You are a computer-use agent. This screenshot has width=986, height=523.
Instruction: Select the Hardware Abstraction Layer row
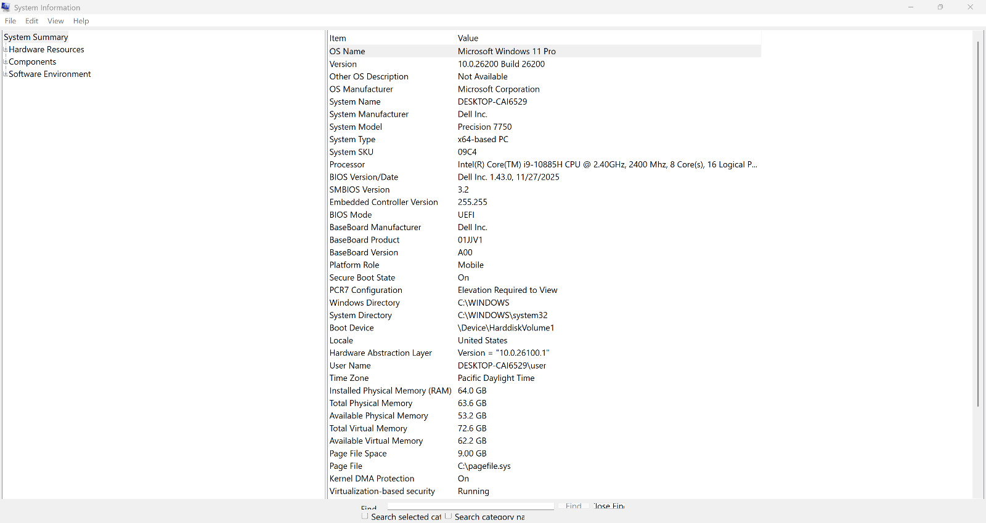coord(545,353)
